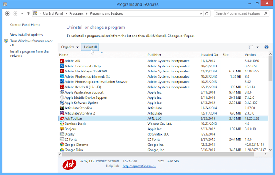Select the Apple Software Update icon
This screenshot has width=275, height=175.
pyautogui.click(x=62, y=103)
